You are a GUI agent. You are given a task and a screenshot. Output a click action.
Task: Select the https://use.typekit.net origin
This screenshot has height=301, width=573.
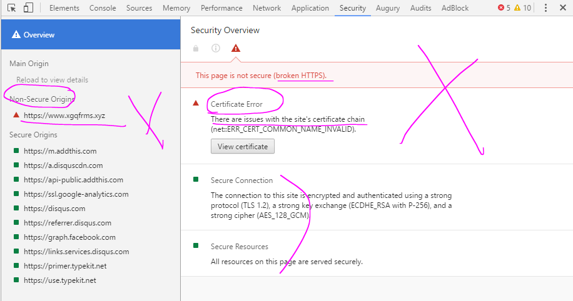tap(60, 280)
